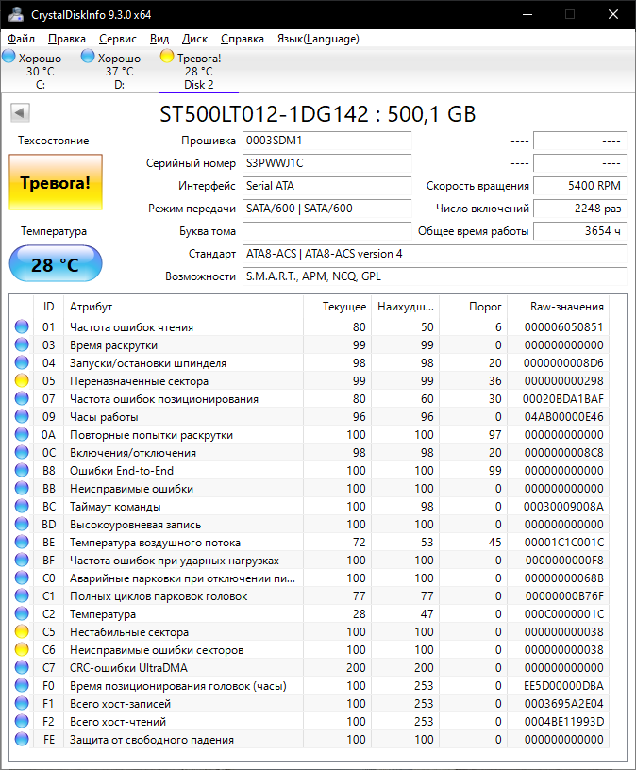Click yellow status circle for C5 Нестабильные сектора
The height and width of the screenshot is (770, 636).
(x=22, y=631)
